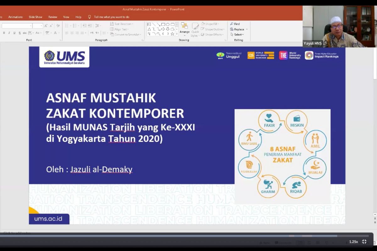Open Convert to SmartArt
The image size is (377, 251).
[x=125, y=34]
